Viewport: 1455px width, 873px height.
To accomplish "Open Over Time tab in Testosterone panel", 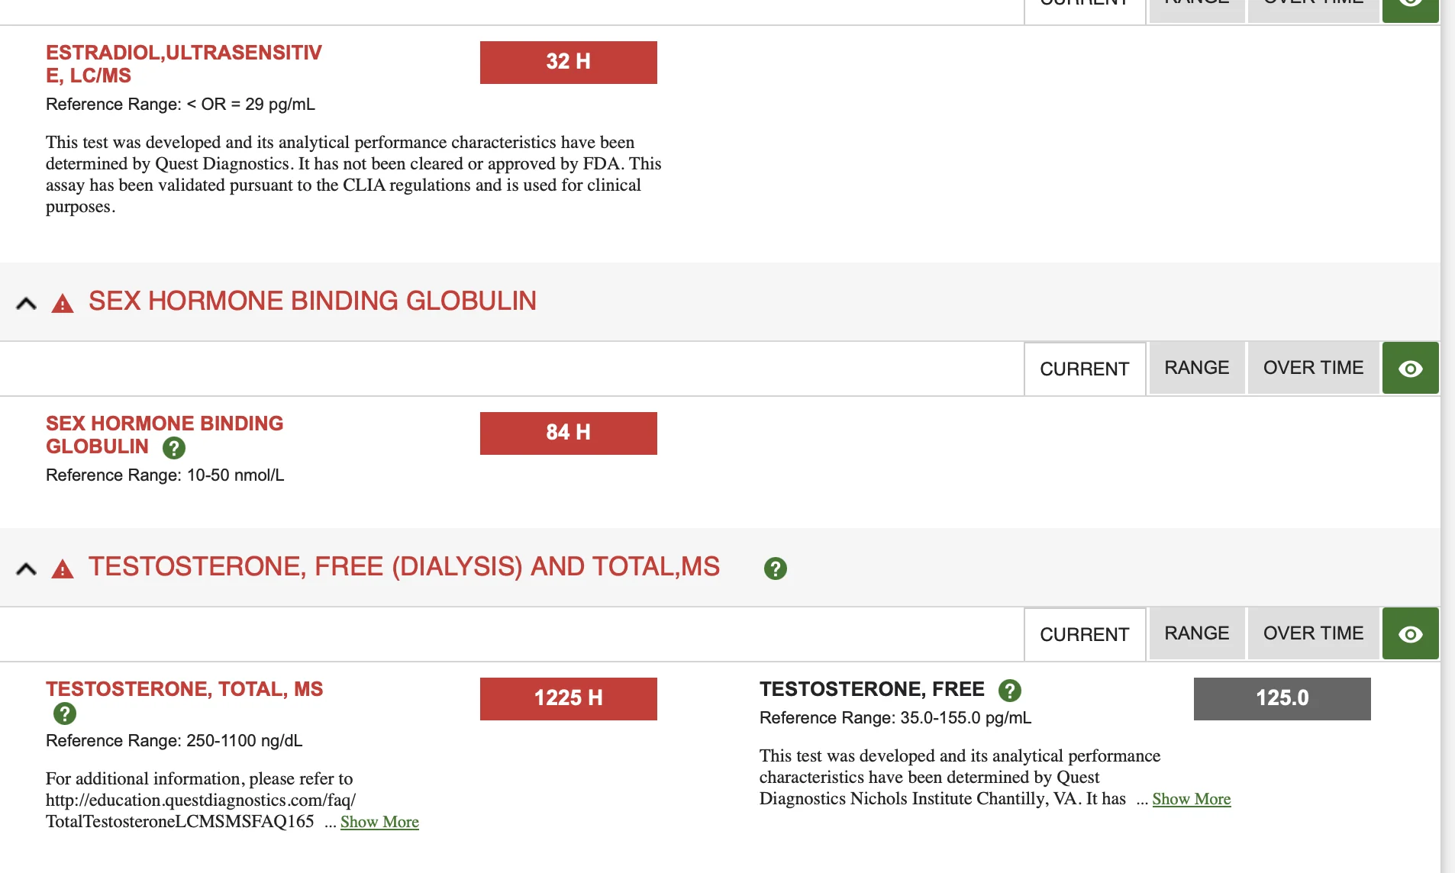I will (1313, 633).
